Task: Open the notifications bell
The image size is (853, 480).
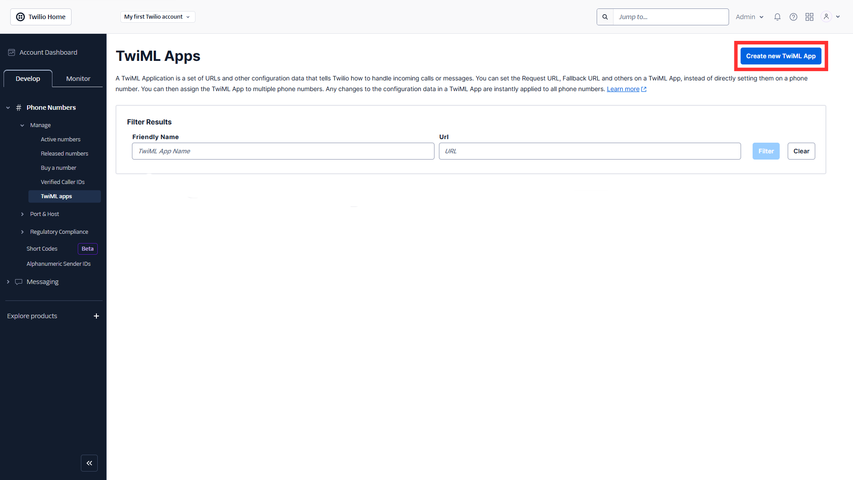Action: [777, 16]
